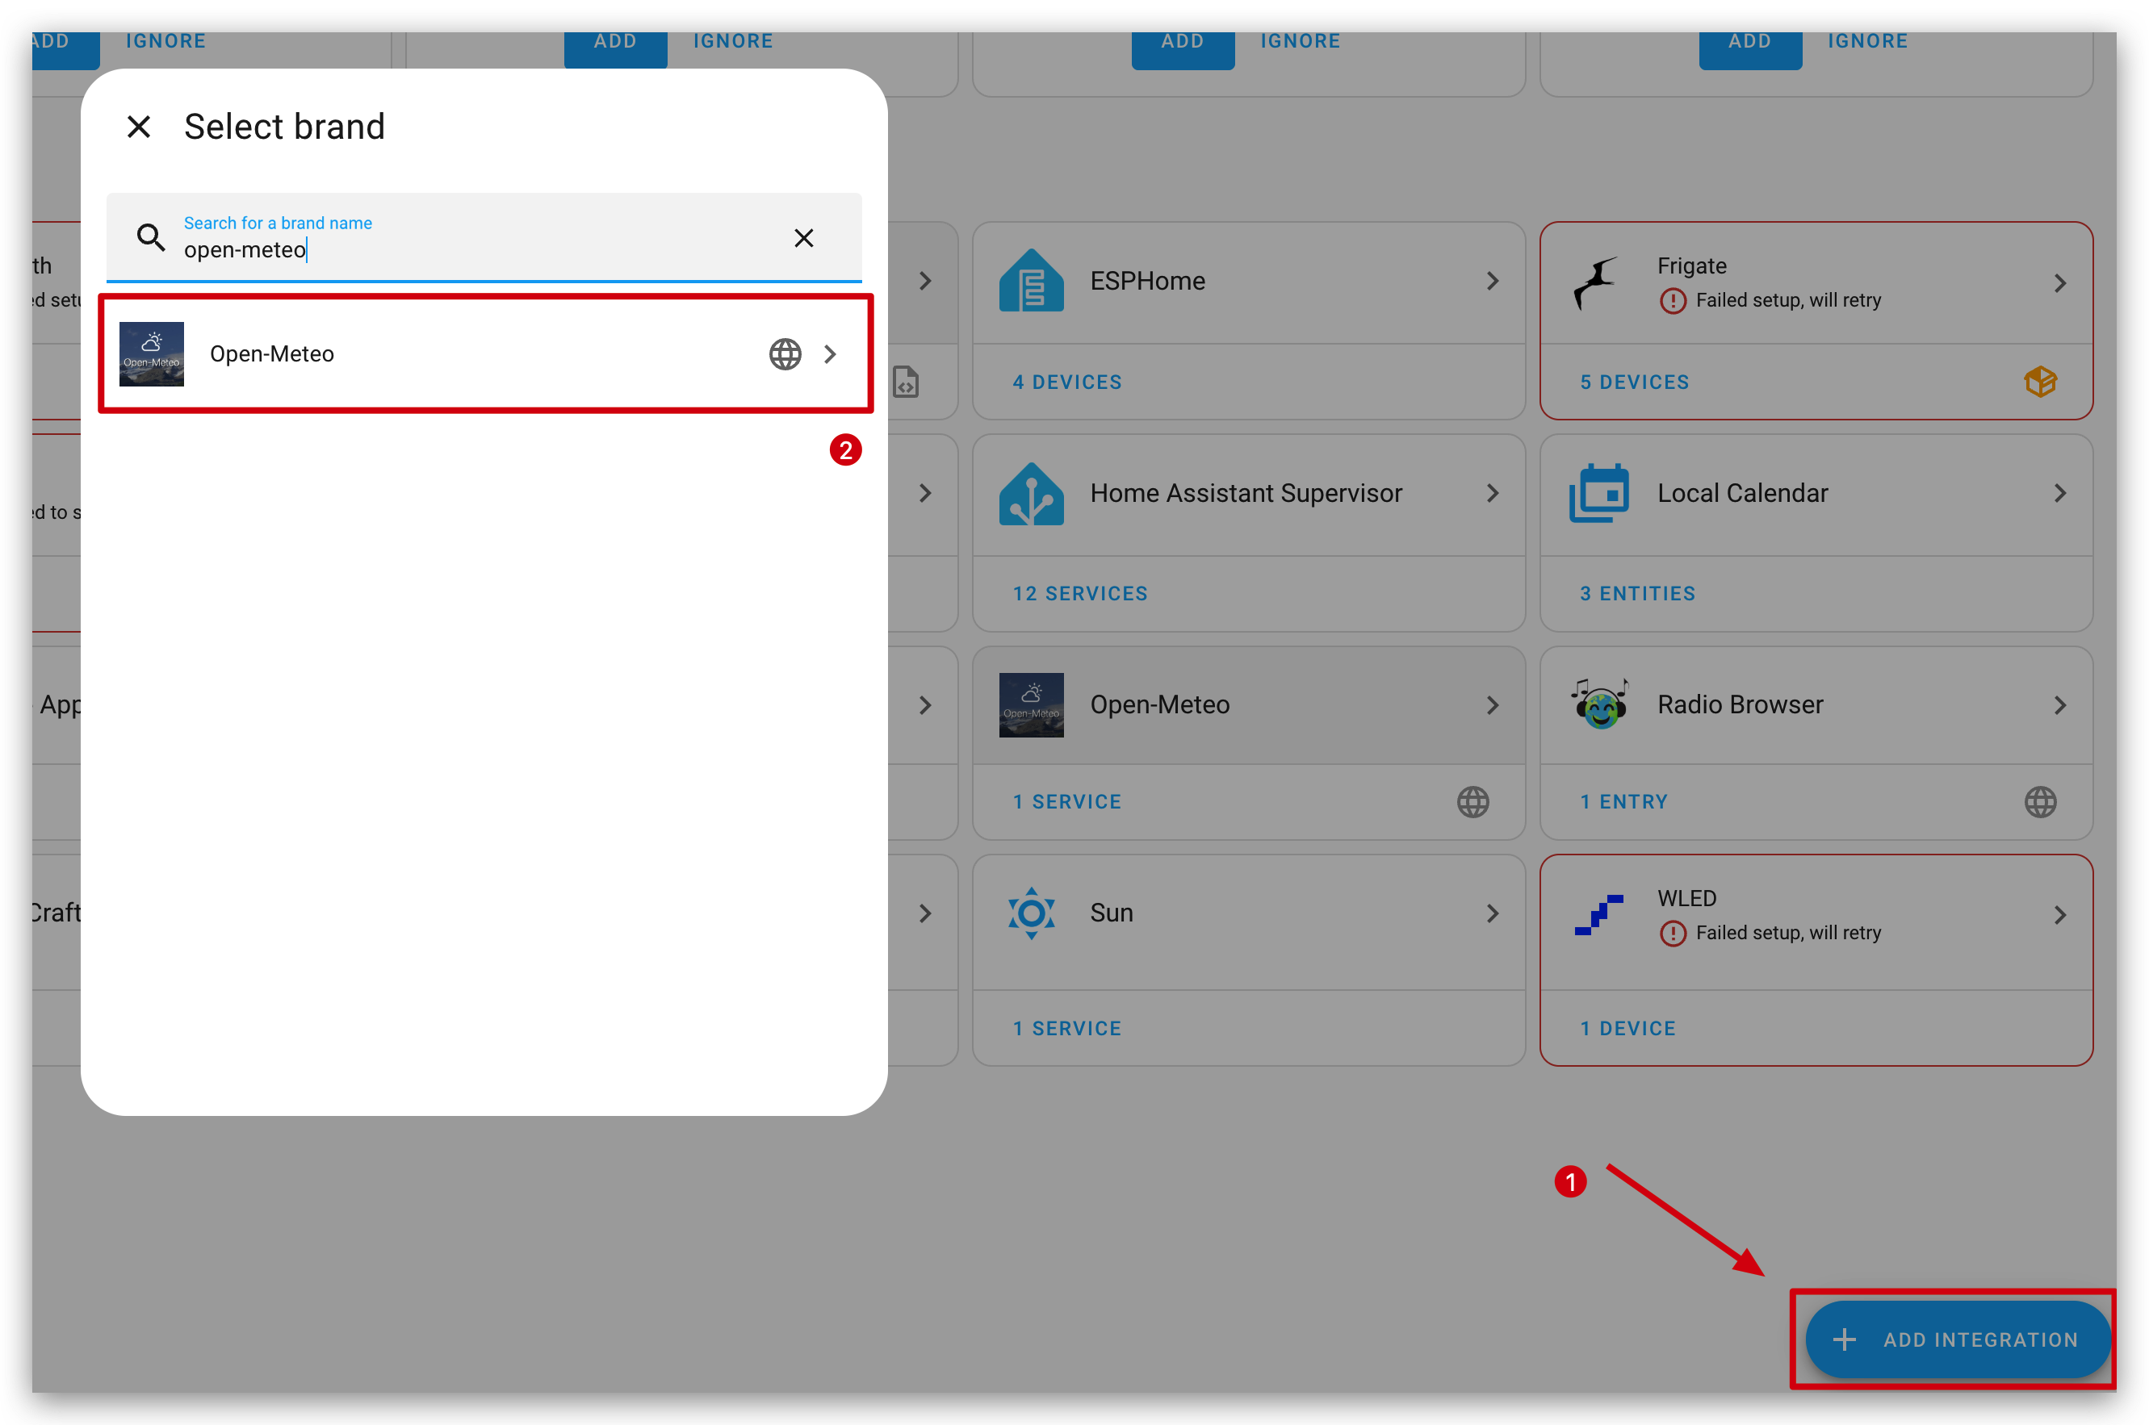Close the Select brand dialog
This screenshot has height=1425, width=2149.
pyautogui.click(x=138, y=127)
